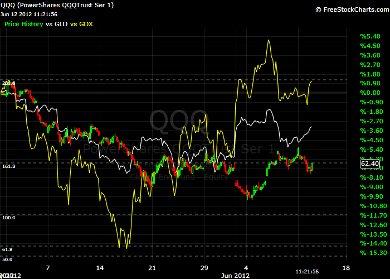Screen dimensions: 390x279
Task: Click the %-9.00 percent axis label
Action: 372,187
